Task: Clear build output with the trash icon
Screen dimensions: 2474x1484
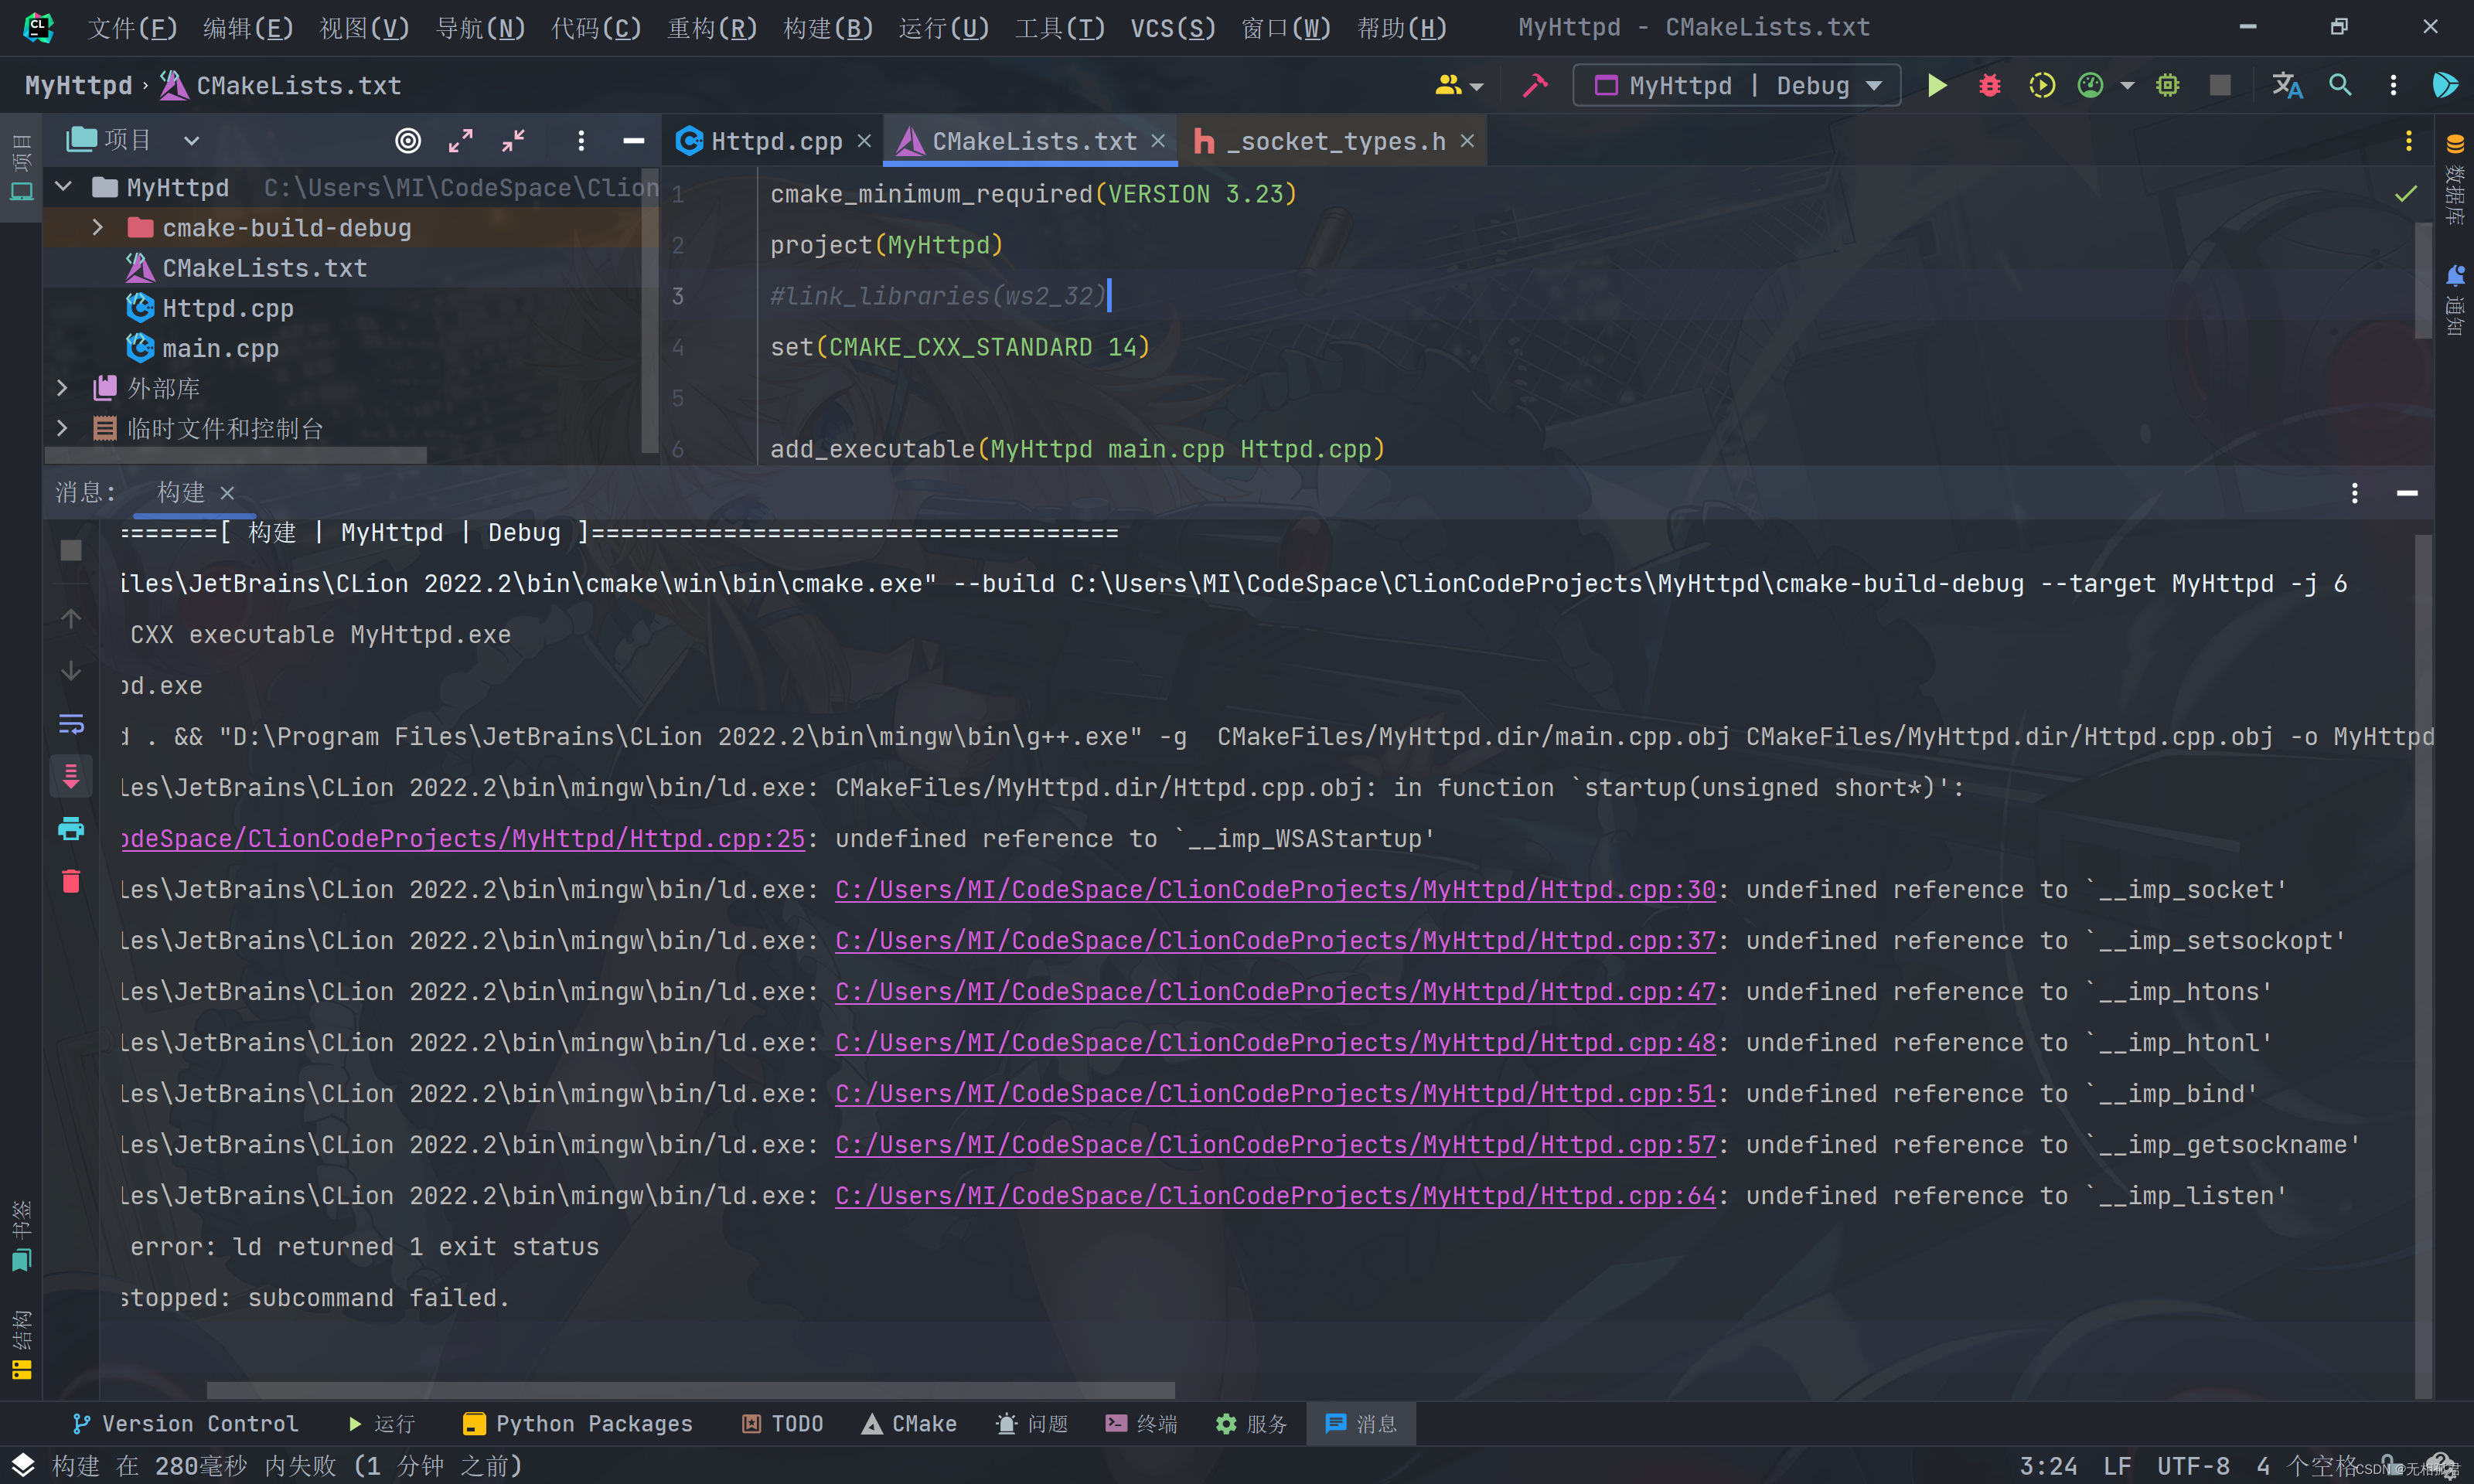Action: (71, 881)
